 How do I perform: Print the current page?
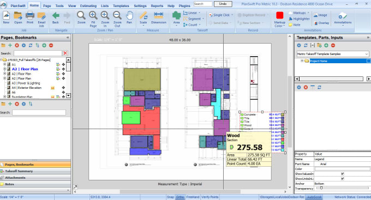(x=30, y=18)
